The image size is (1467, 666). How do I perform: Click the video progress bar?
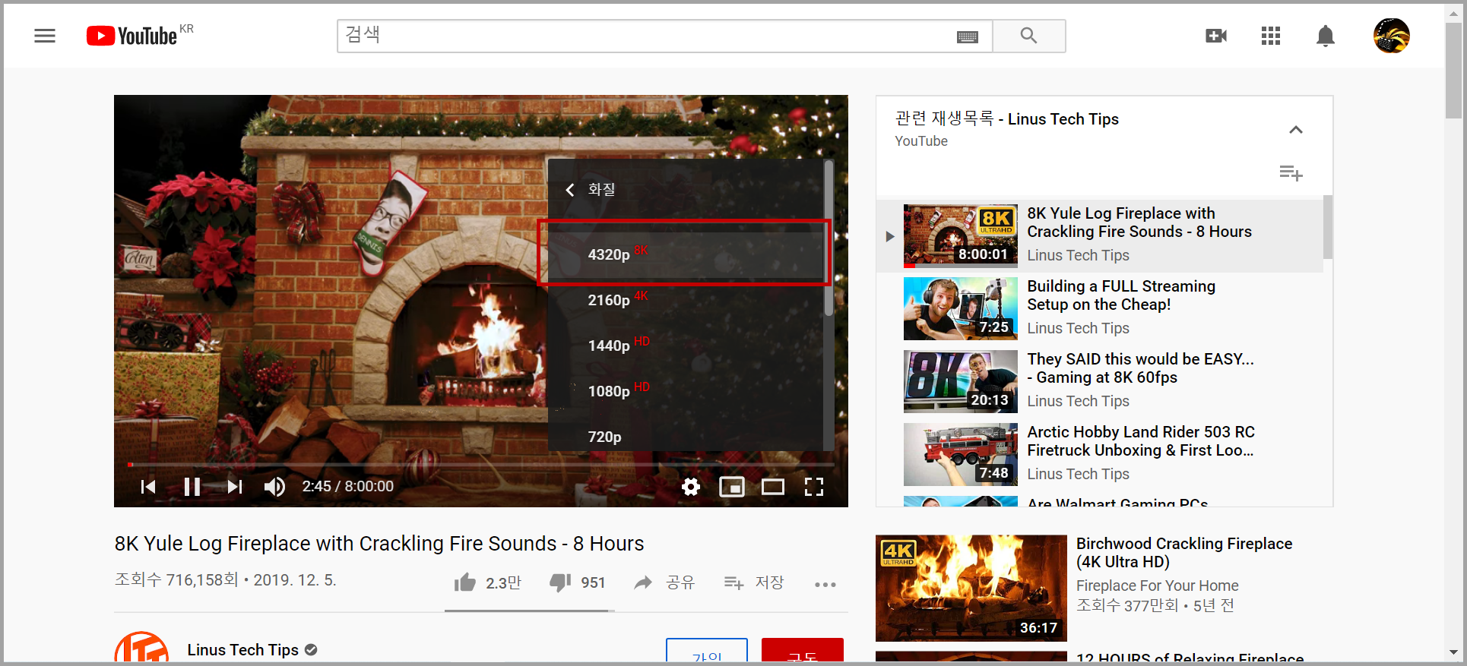click(481, 464)
